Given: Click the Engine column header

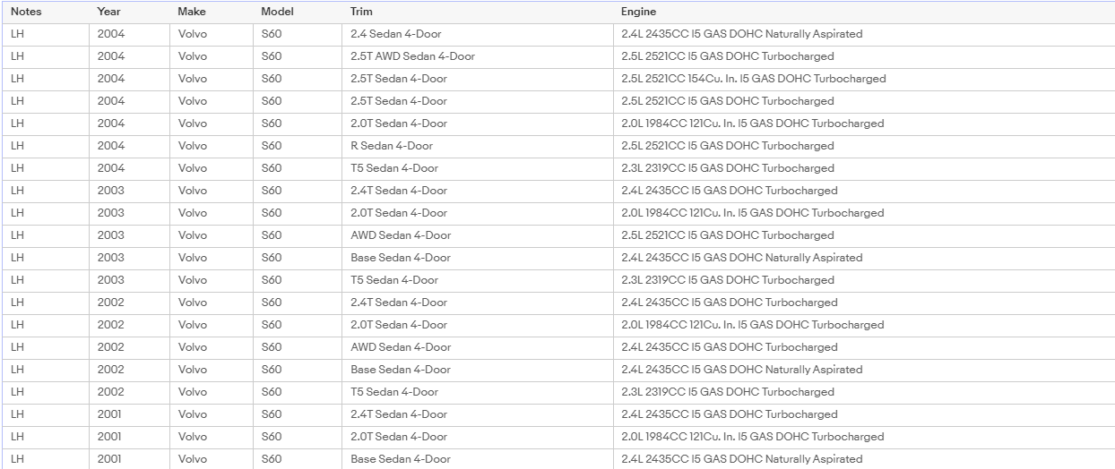Looking at the screenshot, I should tap(638, 12).
